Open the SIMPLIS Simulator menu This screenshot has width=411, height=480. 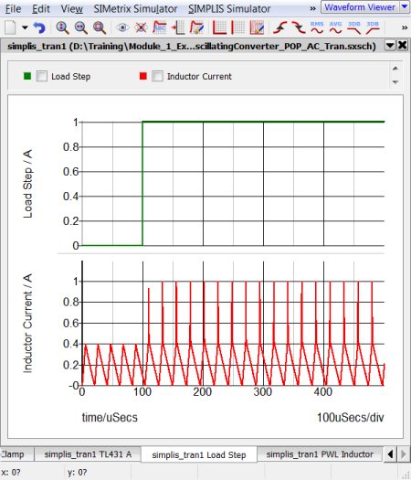coord(229,9)
